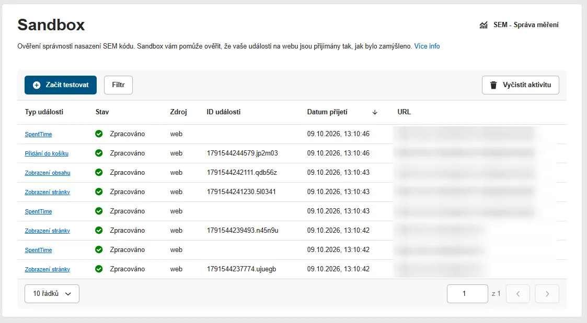Click the URL column header
This screenshot has width=587, height=323.
(x=404, y=112)
